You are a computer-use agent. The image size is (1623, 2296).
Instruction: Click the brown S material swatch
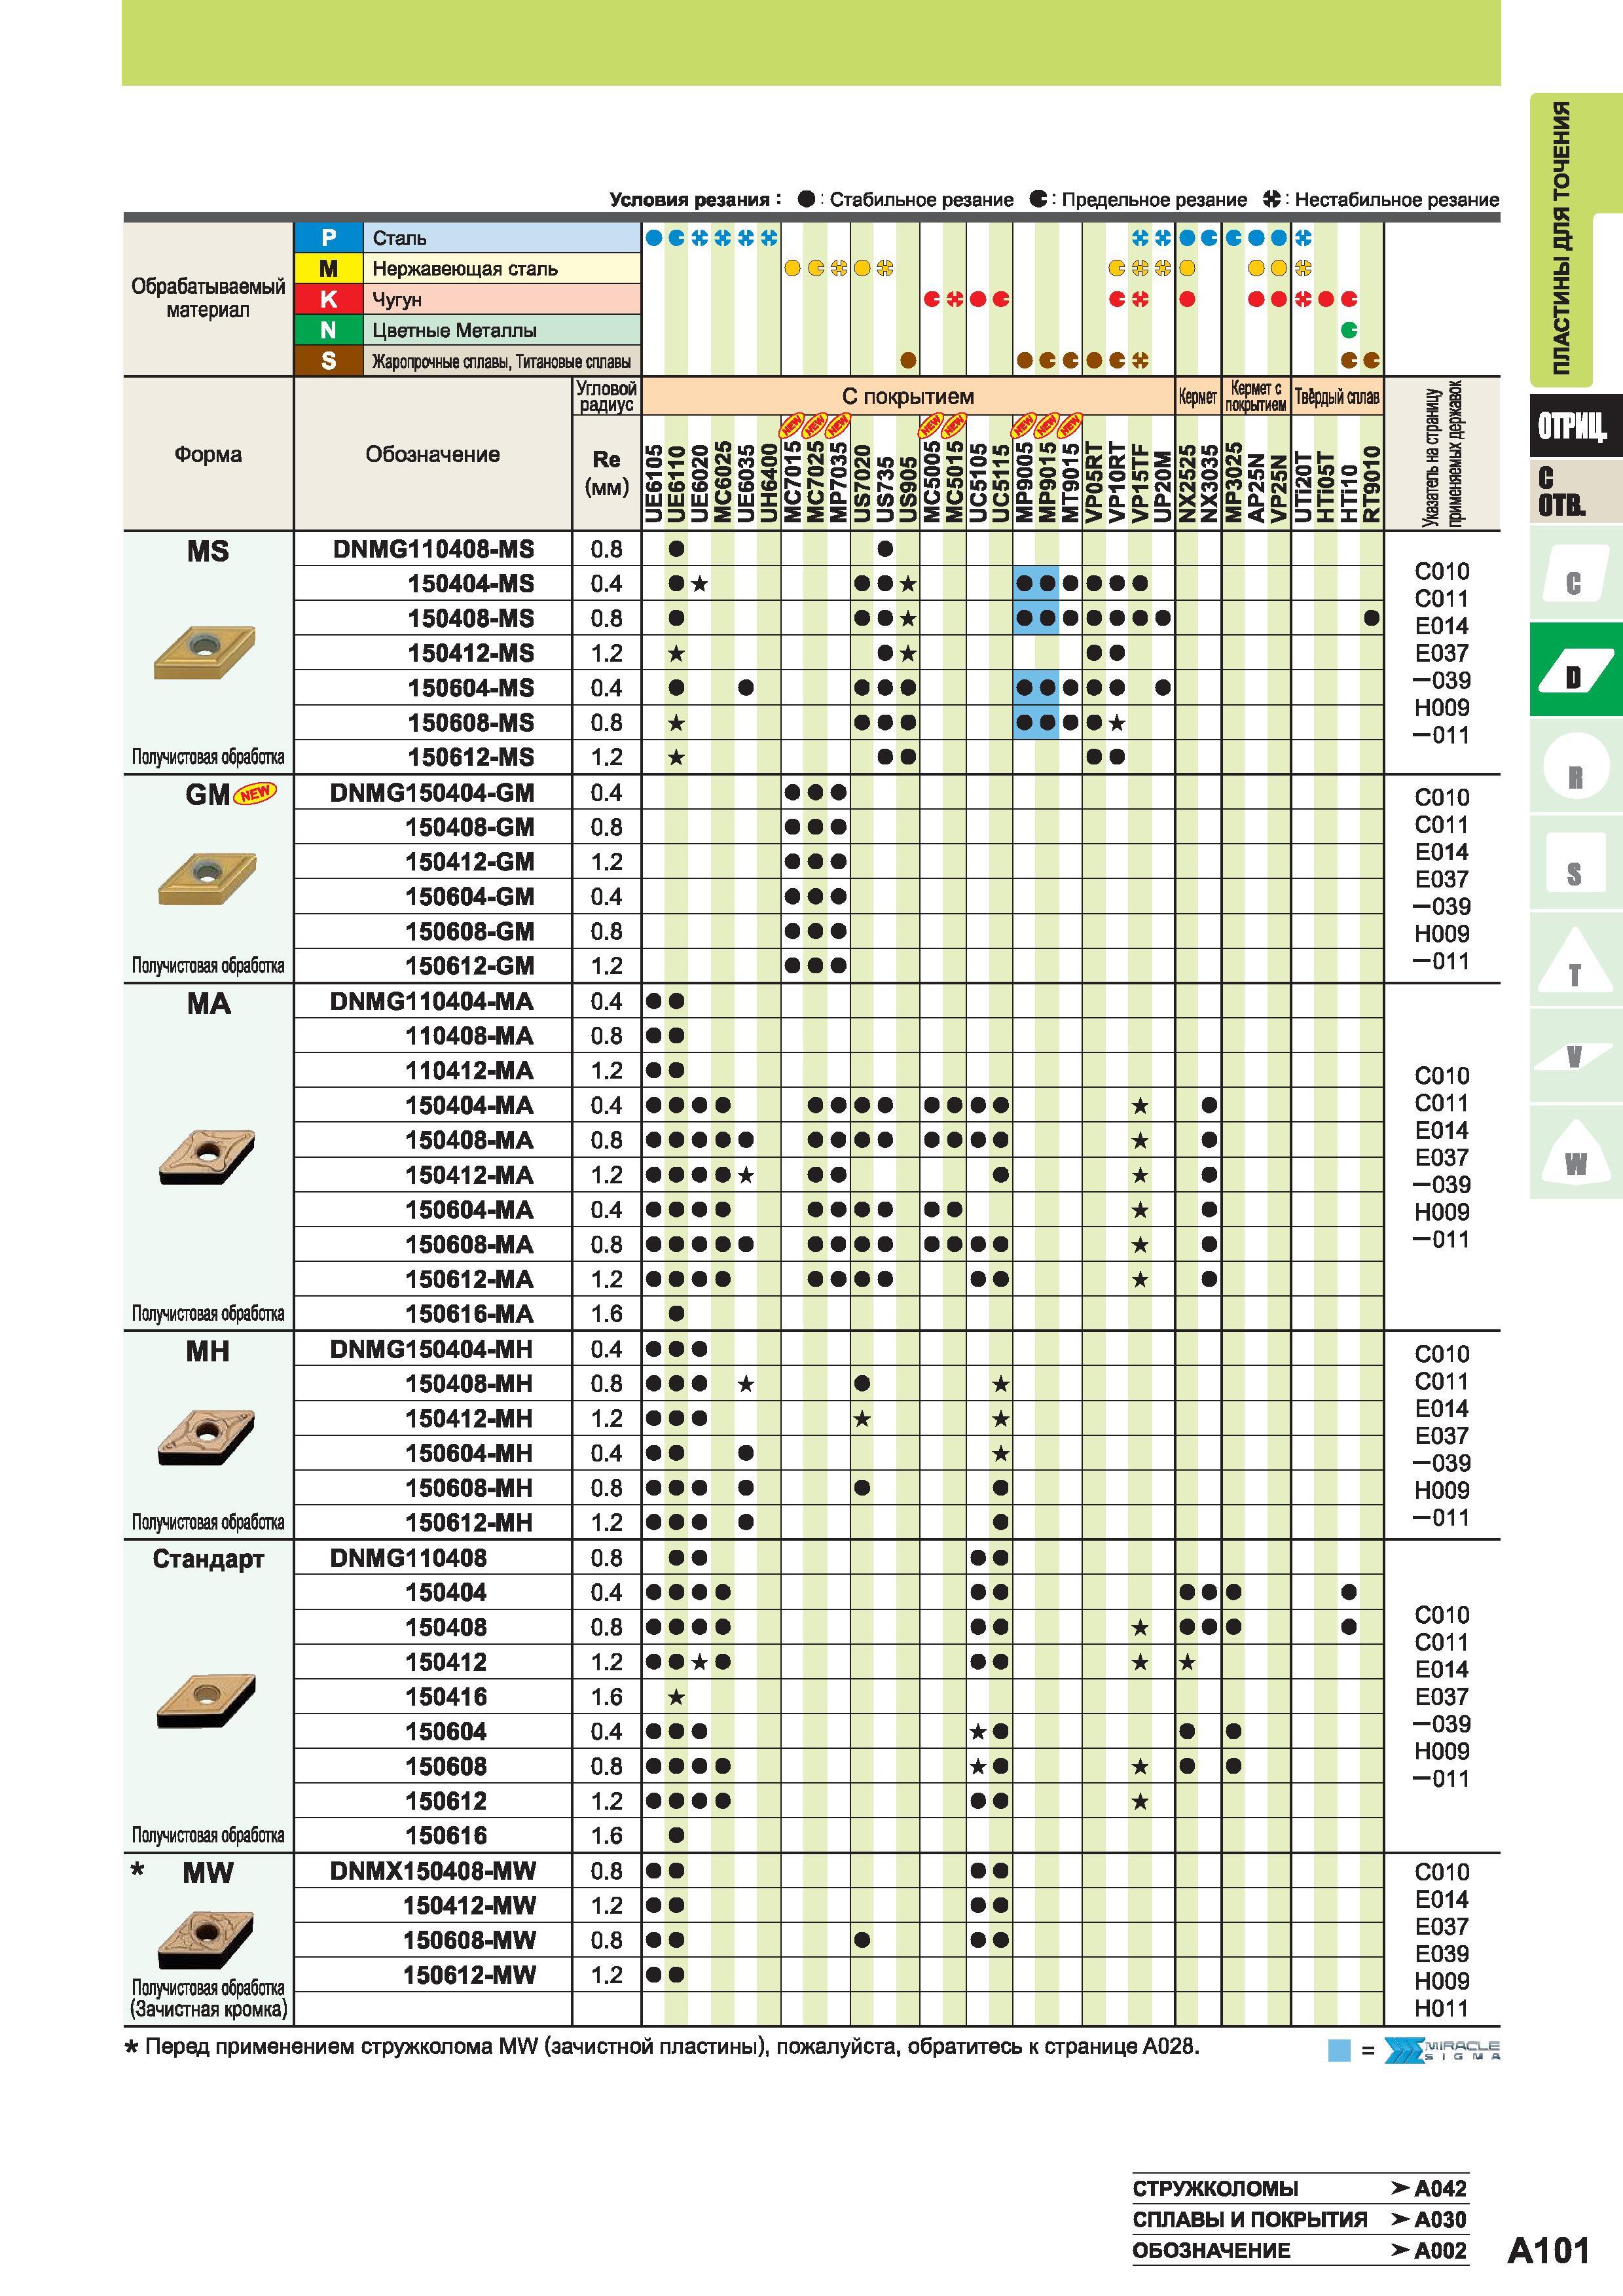pos(328,361)
